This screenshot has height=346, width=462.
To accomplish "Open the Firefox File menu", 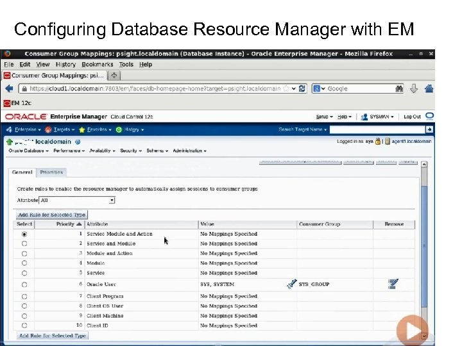I will coord(9,65).
